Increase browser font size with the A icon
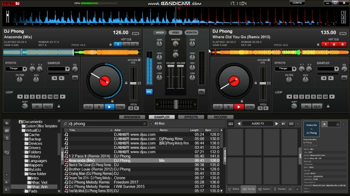This screenshot has height=196, width=350. pos(7,182)
